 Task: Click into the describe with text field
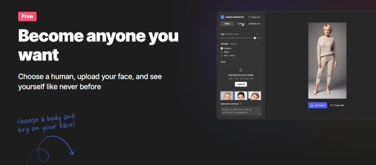241,111
